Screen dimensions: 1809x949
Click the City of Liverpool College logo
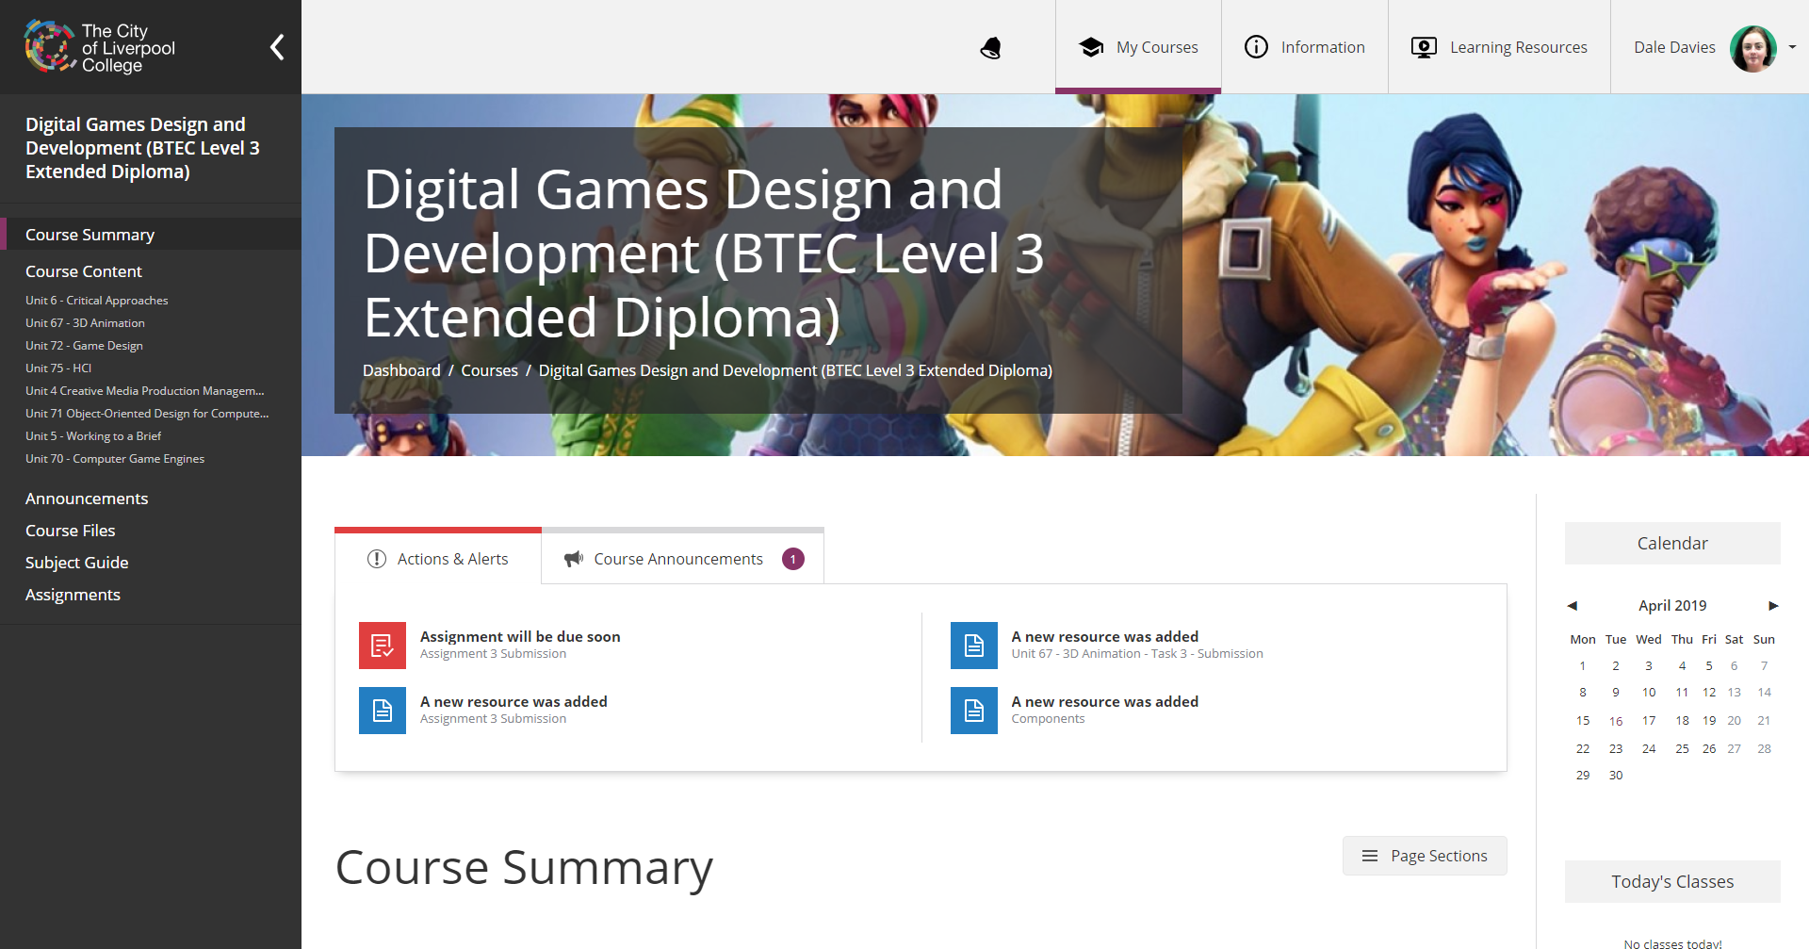101,47
